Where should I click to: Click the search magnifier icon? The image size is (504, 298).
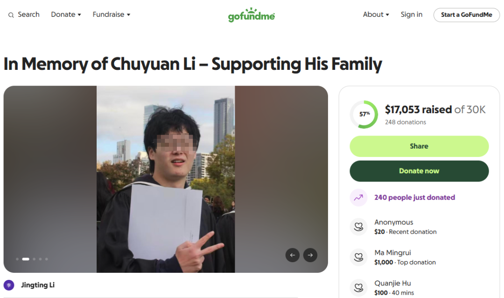click(x=11, y=15)
